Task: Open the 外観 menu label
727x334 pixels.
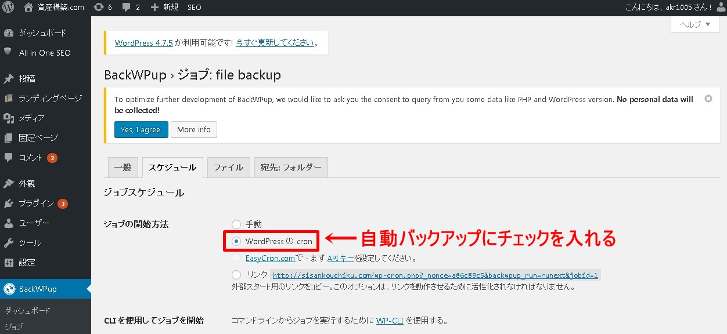Action: [x=27, y=184]
